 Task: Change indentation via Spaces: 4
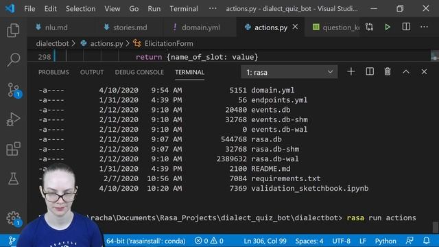[x=309, y=241]
